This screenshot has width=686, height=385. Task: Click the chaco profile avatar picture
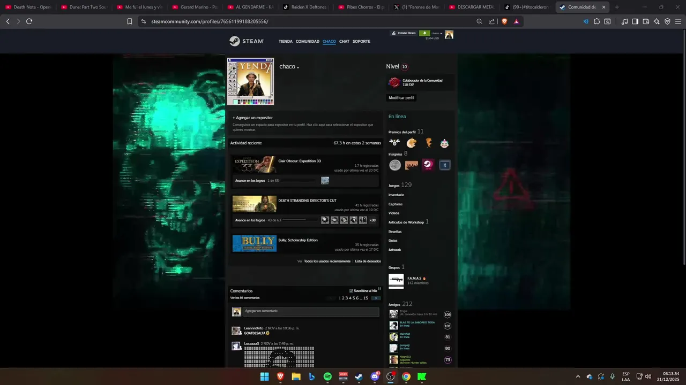[x=250, y=81]
